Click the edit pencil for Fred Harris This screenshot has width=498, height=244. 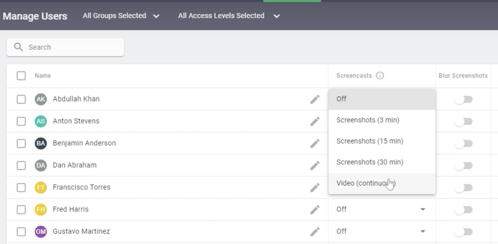tap(315, 209)
